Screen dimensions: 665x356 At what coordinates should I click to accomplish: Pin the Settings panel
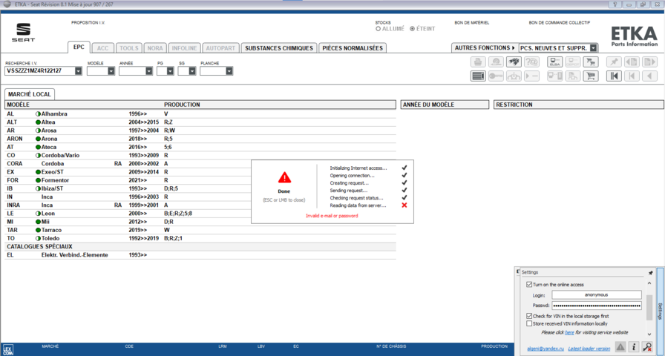[651, 273]
